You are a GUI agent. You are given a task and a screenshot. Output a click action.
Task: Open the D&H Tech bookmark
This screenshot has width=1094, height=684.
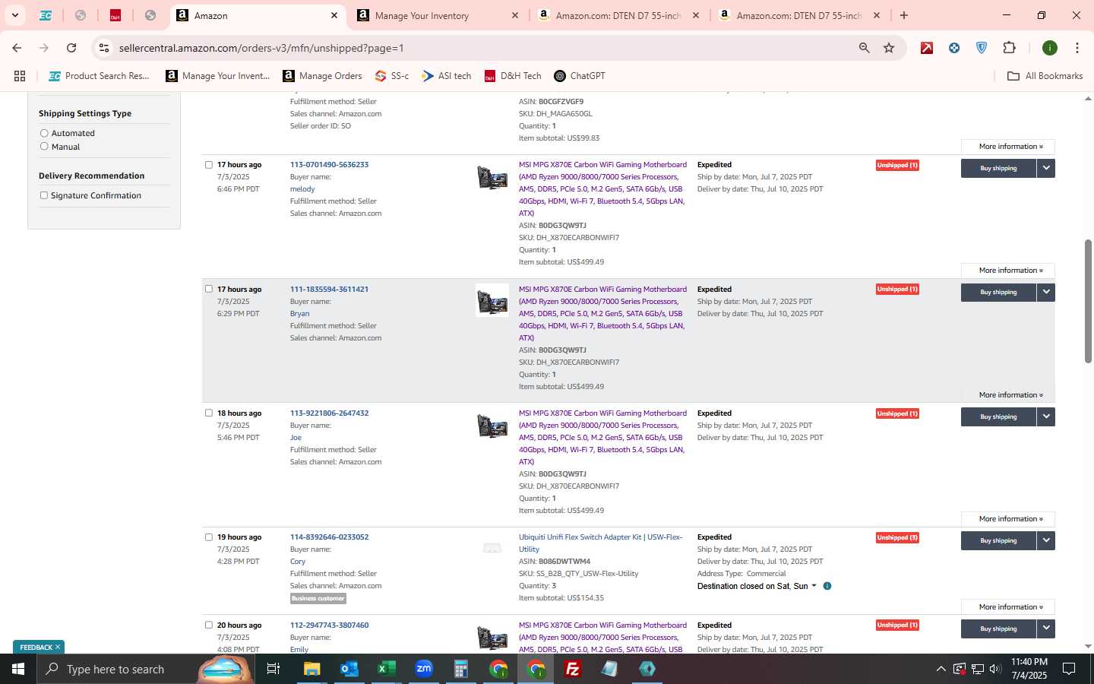point(513,76)
